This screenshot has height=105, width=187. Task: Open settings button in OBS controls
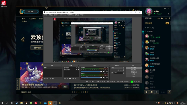133,74
